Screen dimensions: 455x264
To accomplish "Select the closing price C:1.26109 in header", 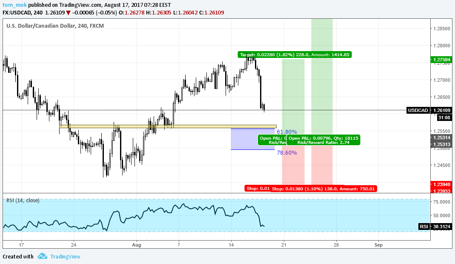I will pyautogui.click(x=212, y=12).
